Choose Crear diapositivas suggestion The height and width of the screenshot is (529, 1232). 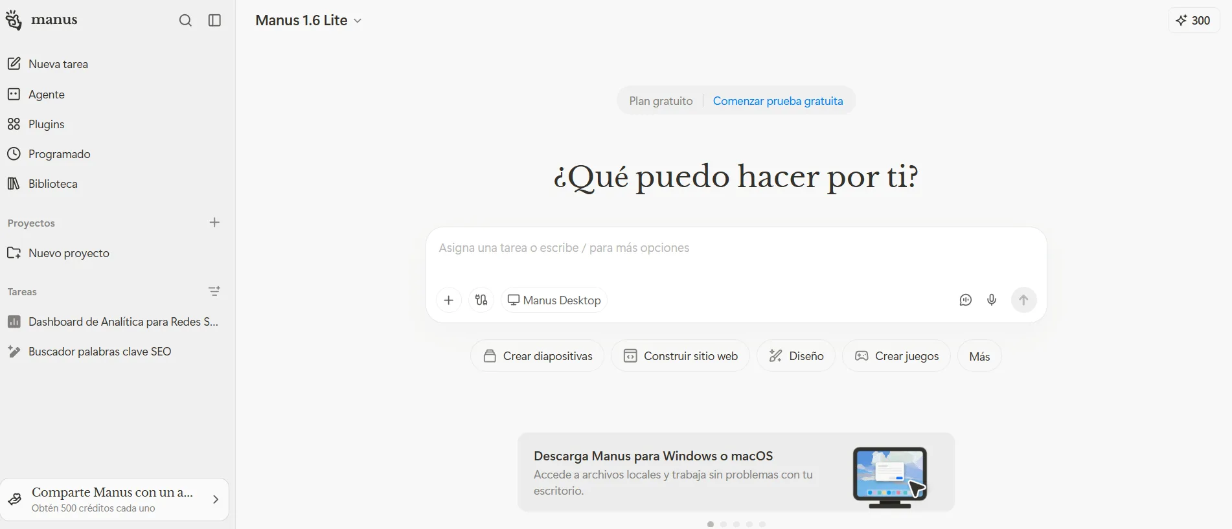538,356
